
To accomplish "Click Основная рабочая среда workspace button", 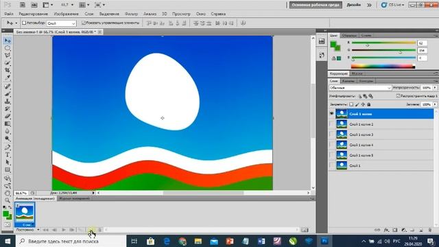I will click(316, 5).
